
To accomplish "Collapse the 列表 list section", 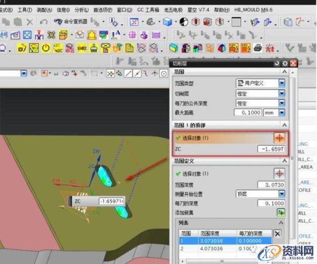I will point(281,223).
